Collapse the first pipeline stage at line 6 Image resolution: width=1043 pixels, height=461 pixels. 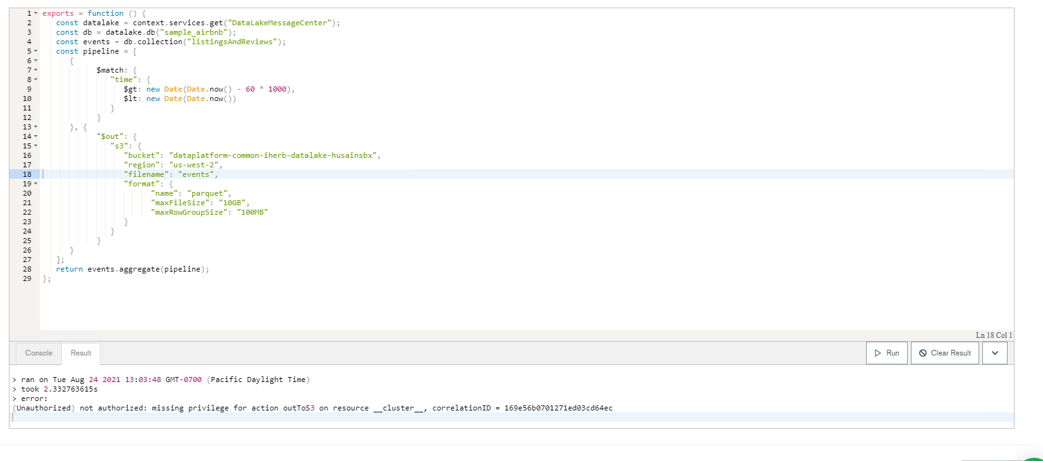(x=36, y=61)
